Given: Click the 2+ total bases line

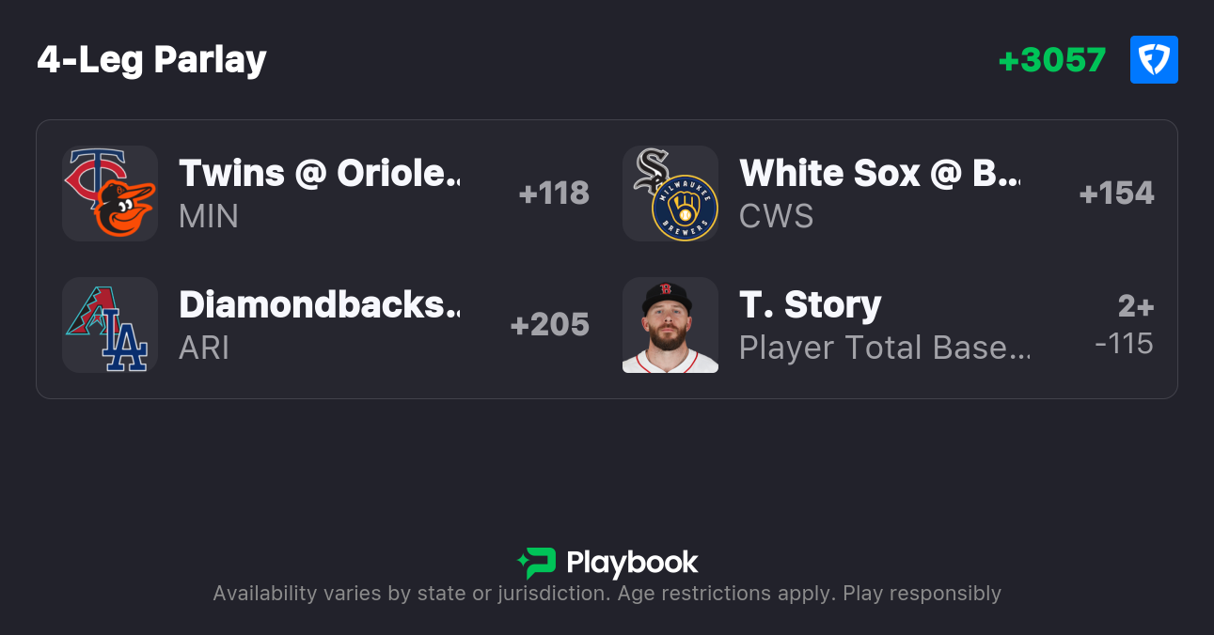Looking at the screenshot, I should (1135, 306).
